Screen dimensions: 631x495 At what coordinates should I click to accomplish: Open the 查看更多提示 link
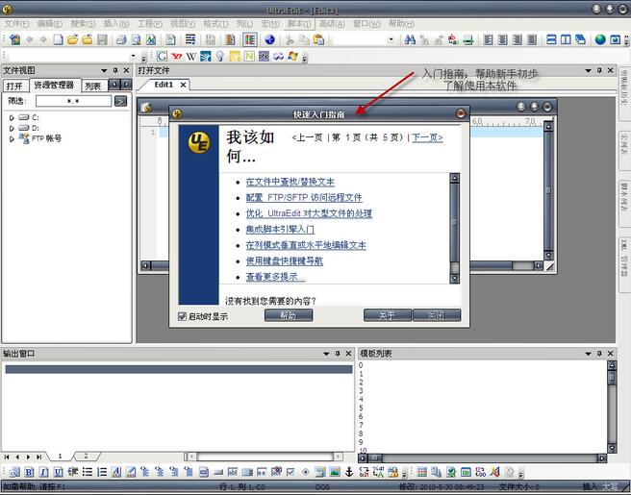tap(275, 277)
